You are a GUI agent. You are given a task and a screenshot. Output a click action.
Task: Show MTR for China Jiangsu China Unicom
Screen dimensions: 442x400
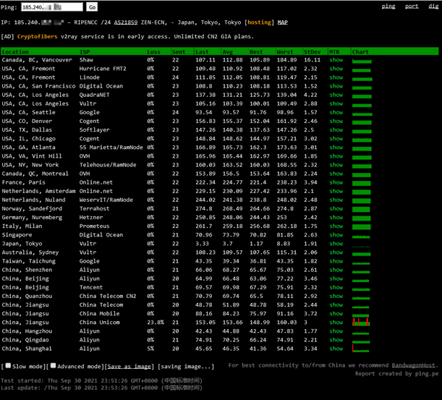point(336,322)
